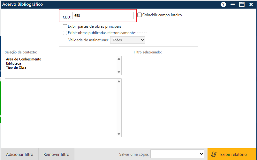The height and width of the screenshot is (160, 257).
Task: Select Biblioteca in context list
Action: tap(13, 63)
